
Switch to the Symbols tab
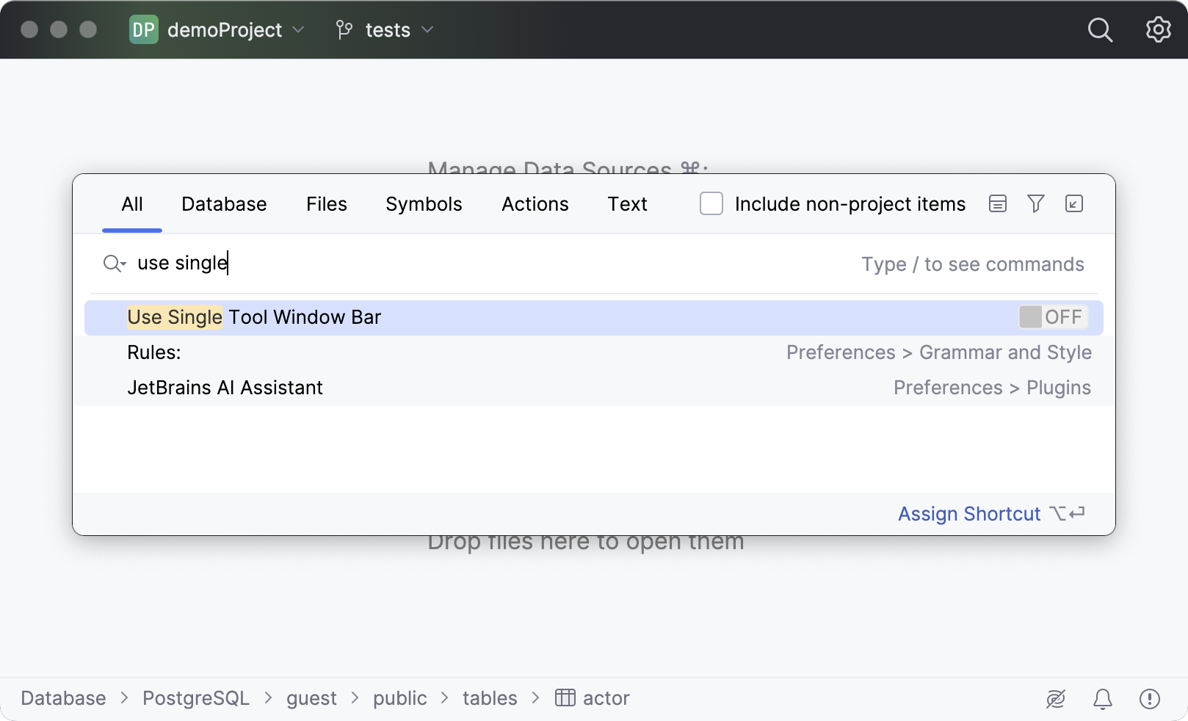[424, 204]
